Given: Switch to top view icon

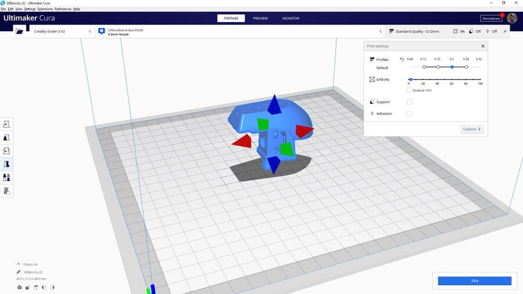Looking at the screenshot, I should pyautogui.click(x=36, y=288).
